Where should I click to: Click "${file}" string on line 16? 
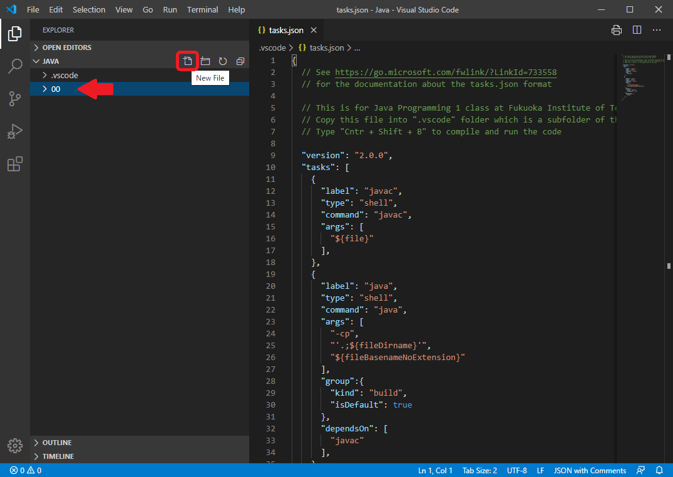(x=352, y=238)
